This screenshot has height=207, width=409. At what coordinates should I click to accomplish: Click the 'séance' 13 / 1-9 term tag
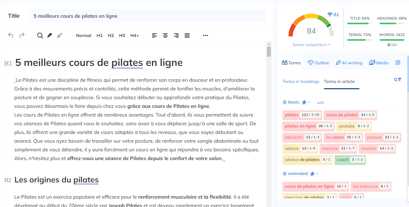[x=300, y=149]
